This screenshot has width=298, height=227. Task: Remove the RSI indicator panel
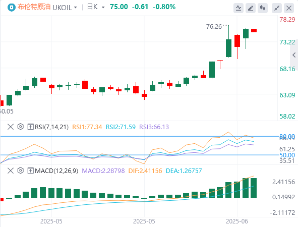tap(11, 127)
